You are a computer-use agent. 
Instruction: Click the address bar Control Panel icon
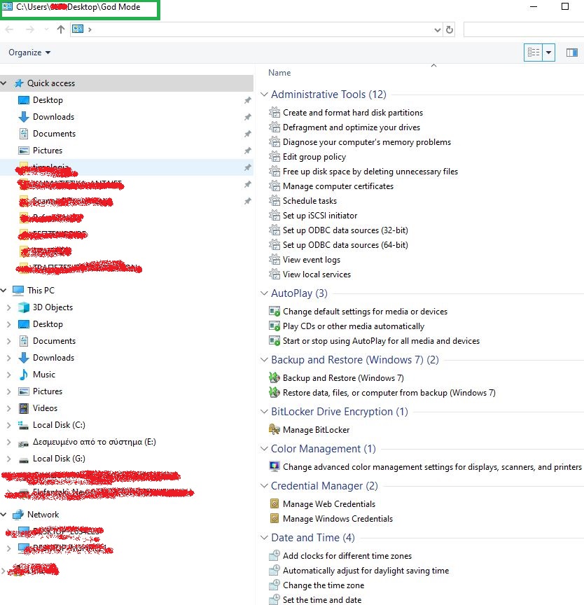[78, 29]
